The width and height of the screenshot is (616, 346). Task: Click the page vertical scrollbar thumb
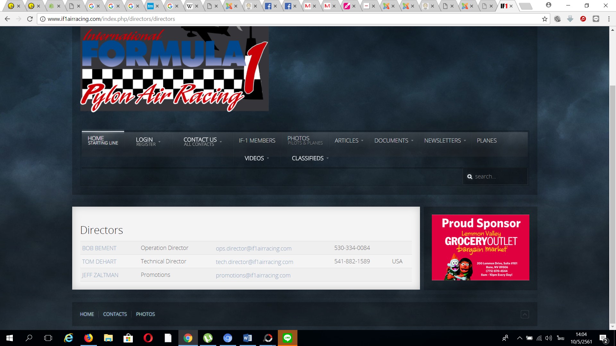tap(612, 205)
